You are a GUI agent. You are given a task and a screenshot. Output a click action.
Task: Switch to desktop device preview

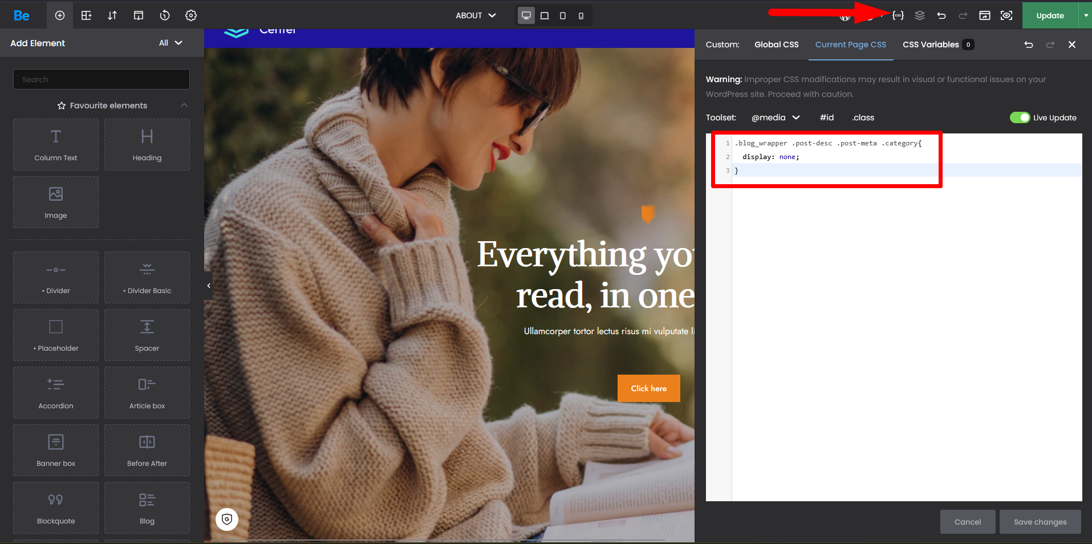526,15
